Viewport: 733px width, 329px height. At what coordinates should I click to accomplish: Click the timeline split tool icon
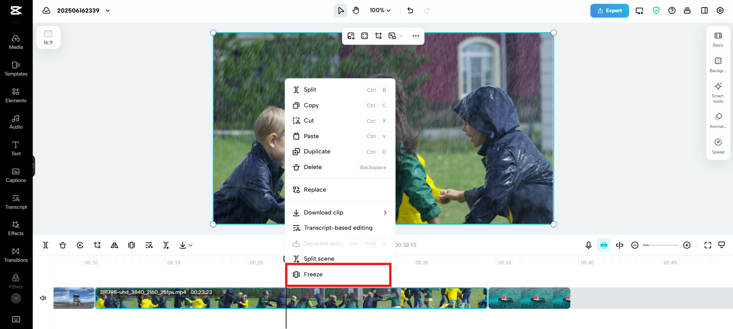point(45,245)
